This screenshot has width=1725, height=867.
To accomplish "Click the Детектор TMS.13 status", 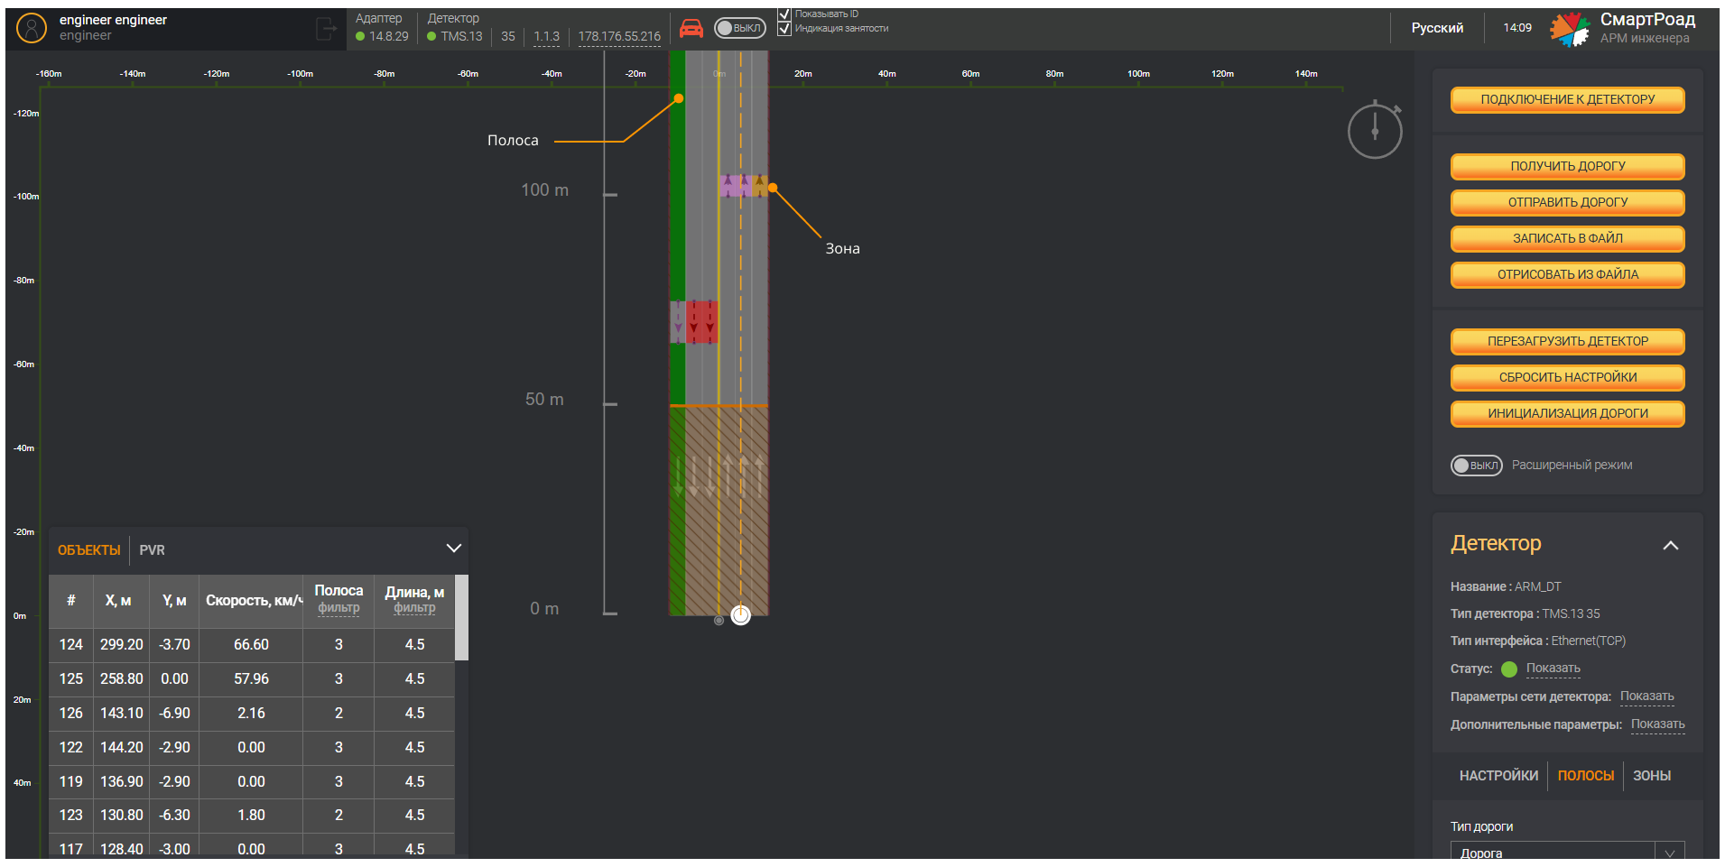I will pyautogui.click(x=455, y=28).
